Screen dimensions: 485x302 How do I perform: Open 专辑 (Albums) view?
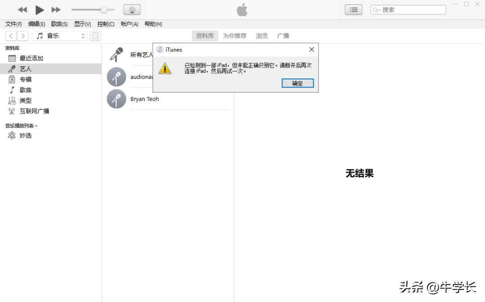click(25, 79)
